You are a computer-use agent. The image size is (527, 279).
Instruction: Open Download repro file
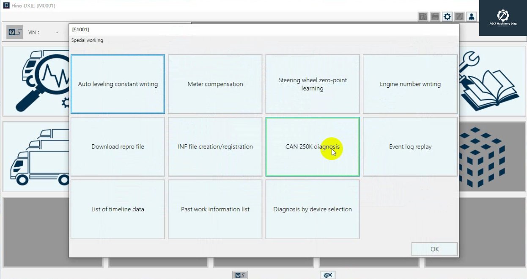tap(118, 147)
